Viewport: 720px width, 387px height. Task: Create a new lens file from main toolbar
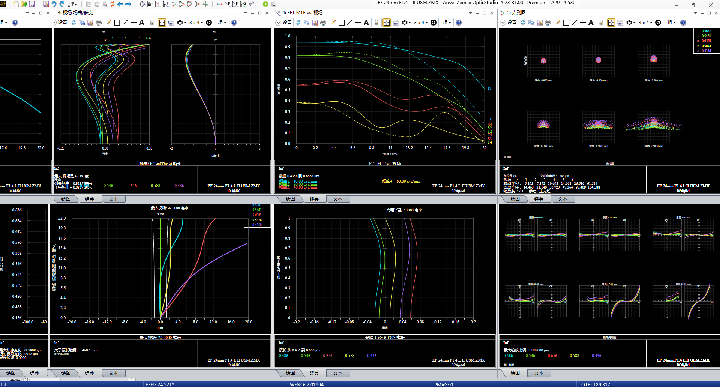[16, 4]
